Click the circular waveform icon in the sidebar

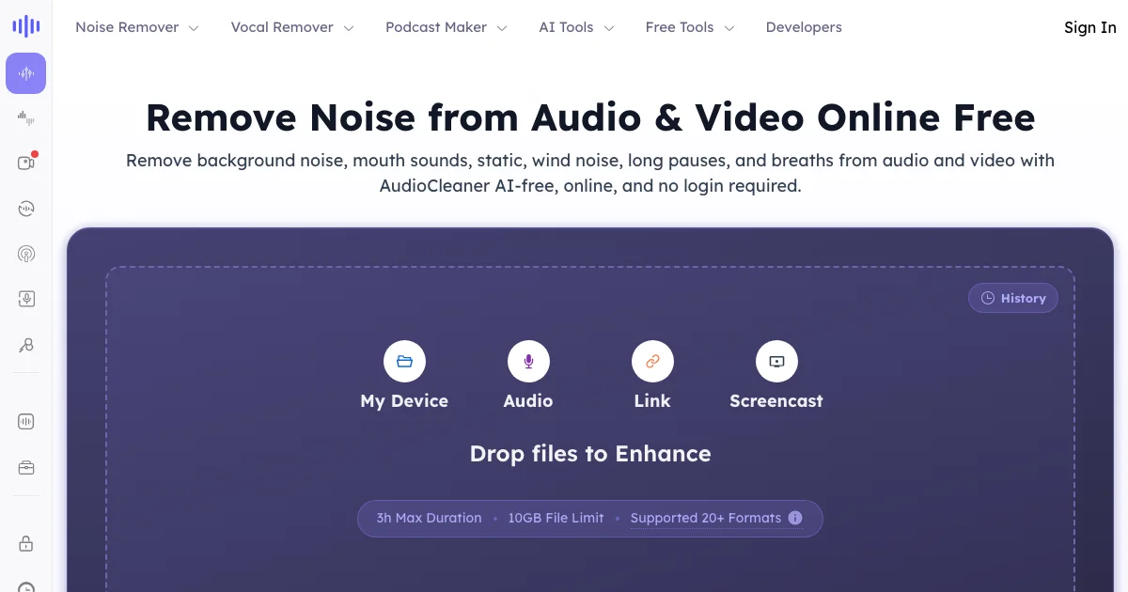[26, 209]
